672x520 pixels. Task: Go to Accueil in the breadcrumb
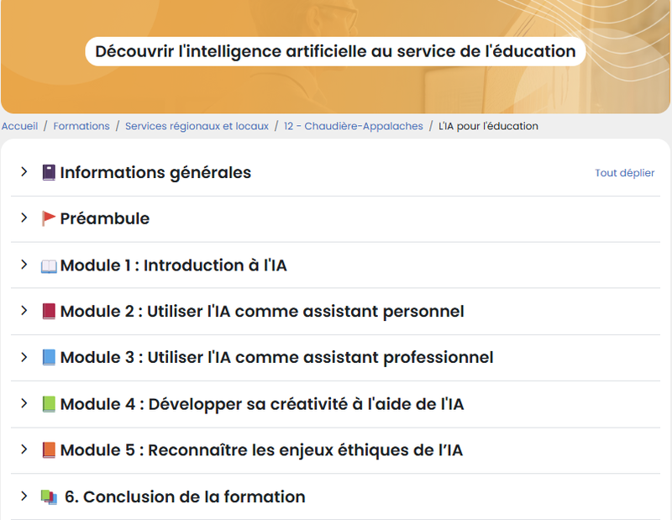19,126
